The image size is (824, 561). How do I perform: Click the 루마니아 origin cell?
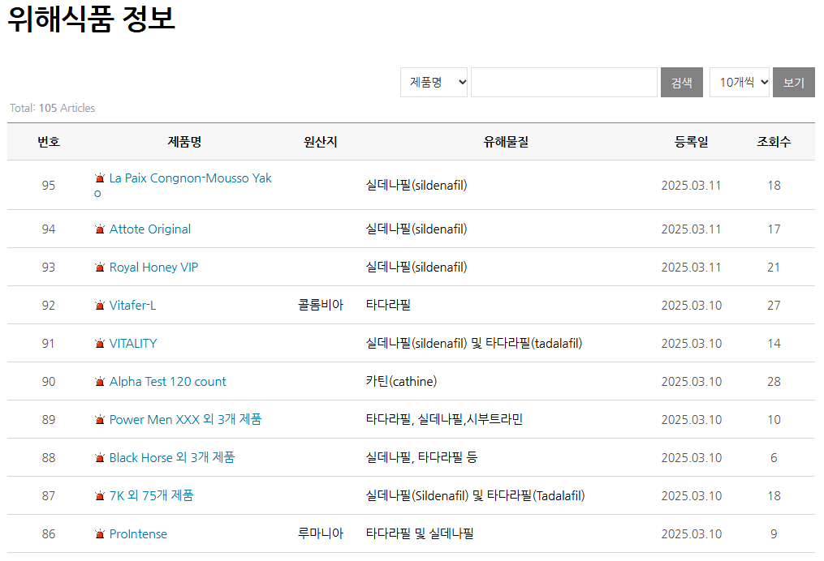coord(321,533)
